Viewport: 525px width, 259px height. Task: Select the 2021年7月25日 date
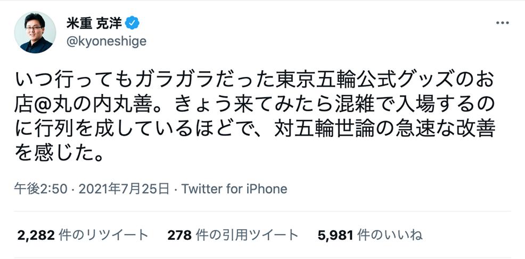124,188
